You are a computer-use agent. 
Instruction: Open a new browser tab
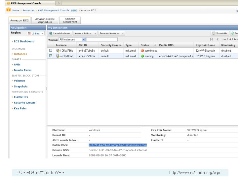tap(59, 3)
